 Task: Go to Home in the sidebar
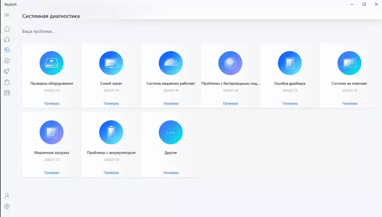pyautogui.click(x=7, y=29)
